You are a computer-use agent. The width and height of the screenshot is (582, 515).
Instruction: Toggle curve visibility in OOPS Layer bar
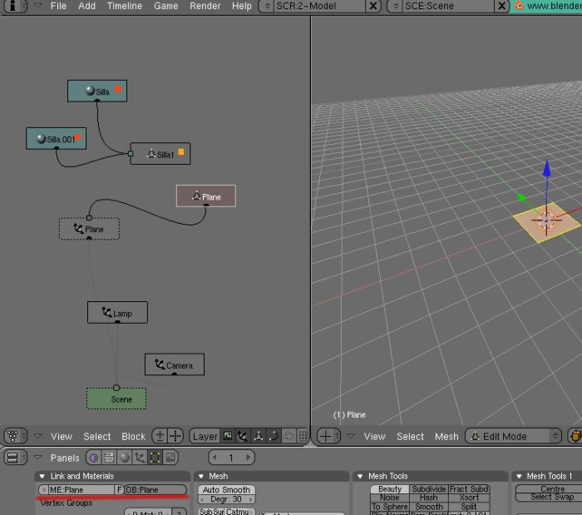click(x=274, y=436)
